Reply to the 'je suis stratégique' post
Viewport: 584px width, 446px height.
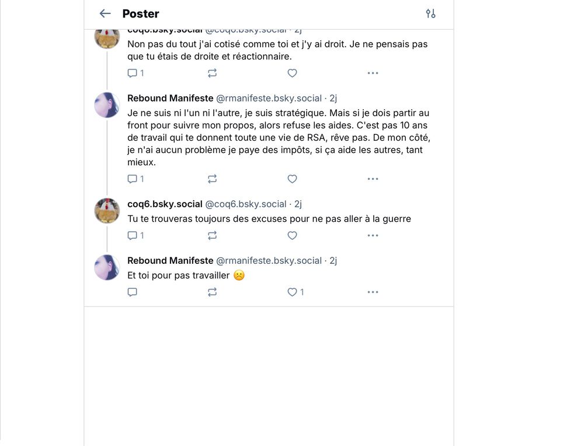tap(133, 179)
